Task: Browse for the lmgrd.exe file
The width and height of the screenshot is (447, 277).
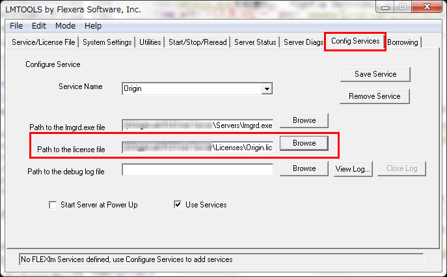Action: pyautogui.click(x=304, y=120)
